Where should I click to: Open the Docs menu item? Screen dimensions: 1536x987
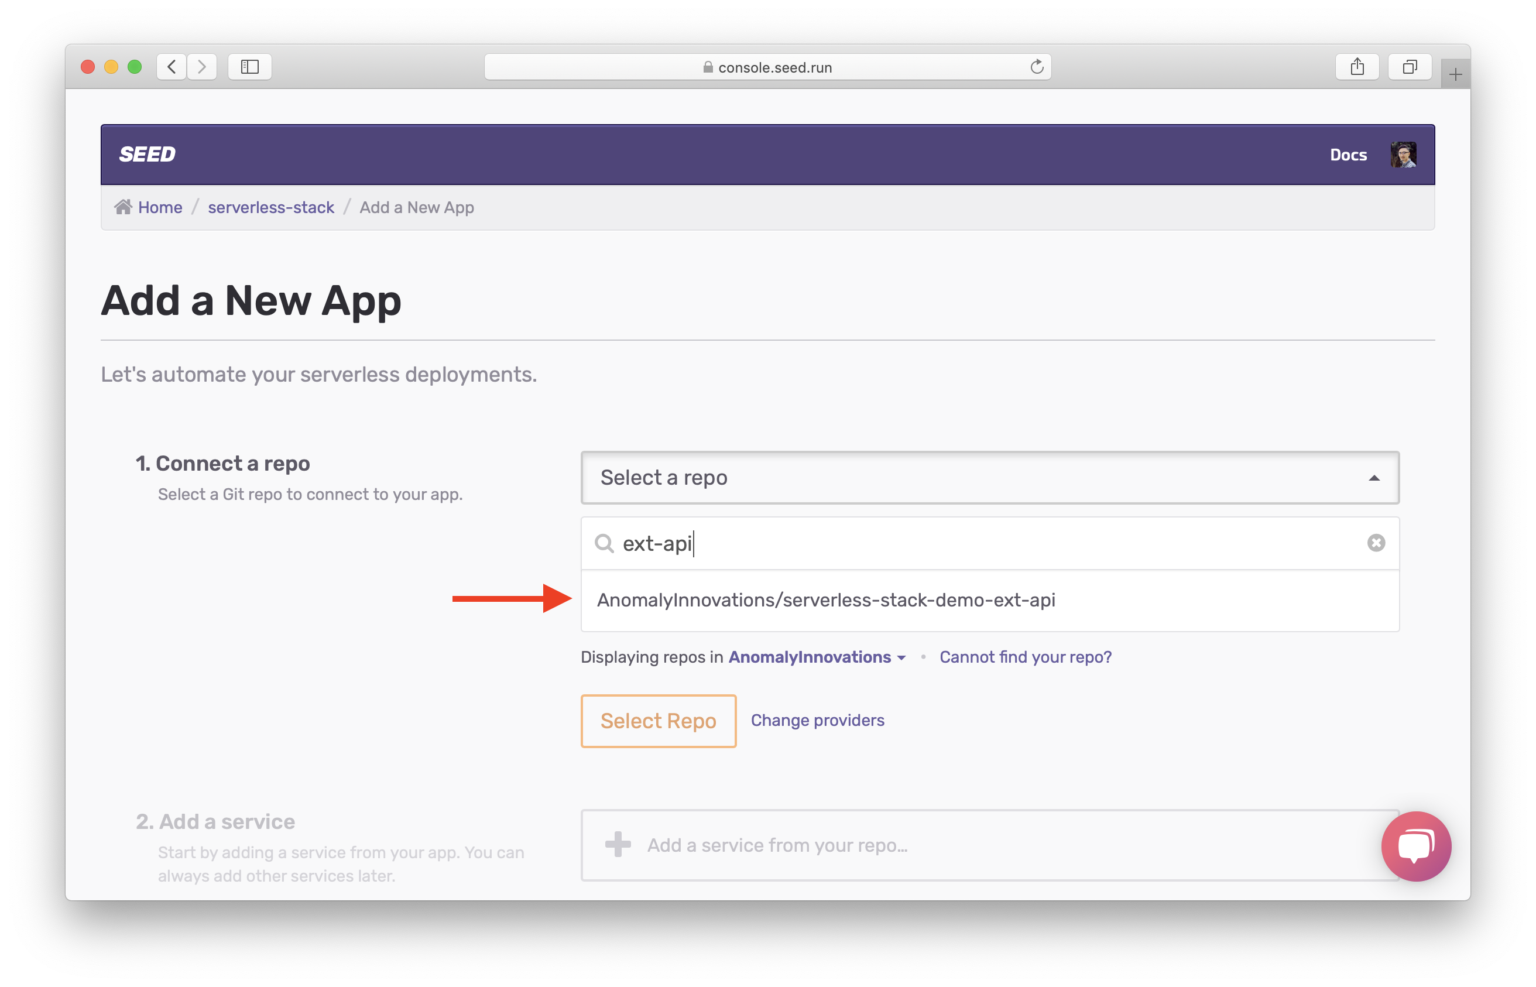point(1348,155)
